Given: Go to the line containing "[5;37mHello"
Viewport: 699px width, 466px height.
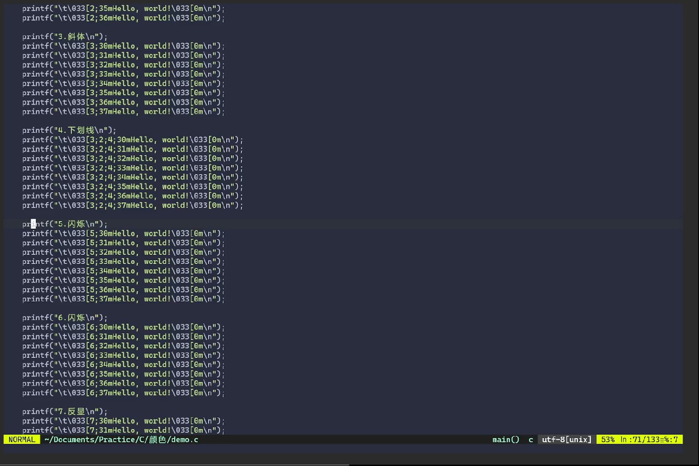Looking at the screenshot, I should [x=123, y=299].
